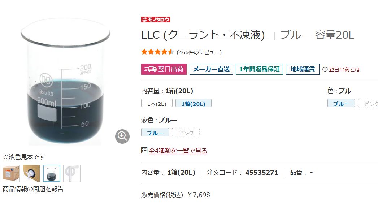Click the MonotaRO brand logo
The width and height of the screenshot is (378, 204).
[156, 19]
